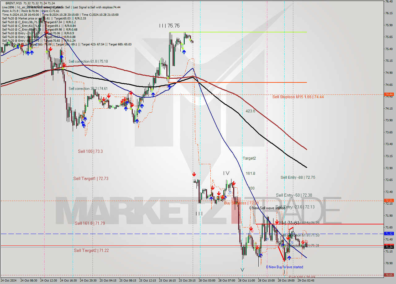Image resolution: width=396 pixels, height=284 pixels.
Task: Click the 'Sell Target1 | 72.73' label
Action: [x=91, y=178]
